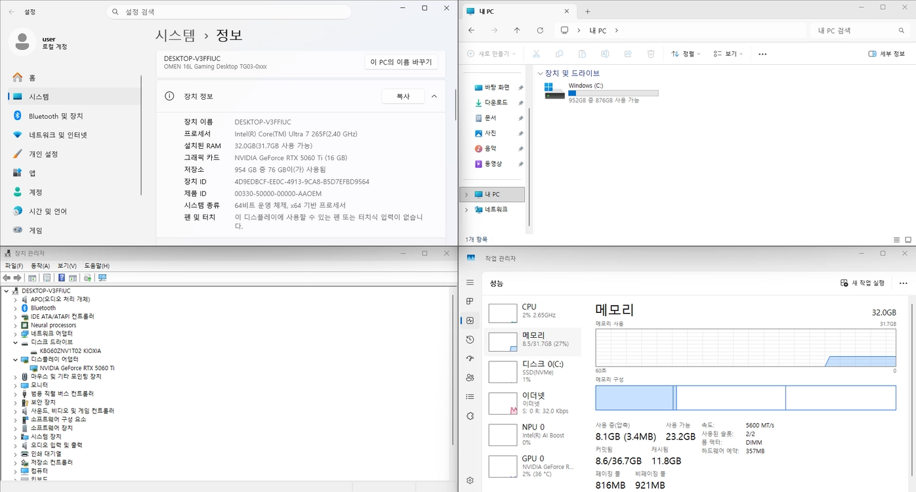Open 새로 만들기 dropdown in File Explorer
Viewport: 916px width, 492px height.
tap(491, 54)
